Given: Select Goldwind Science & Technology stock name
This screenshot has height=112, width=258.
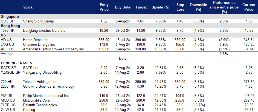Looking at the screenshot, I should [x=48, y=86].
